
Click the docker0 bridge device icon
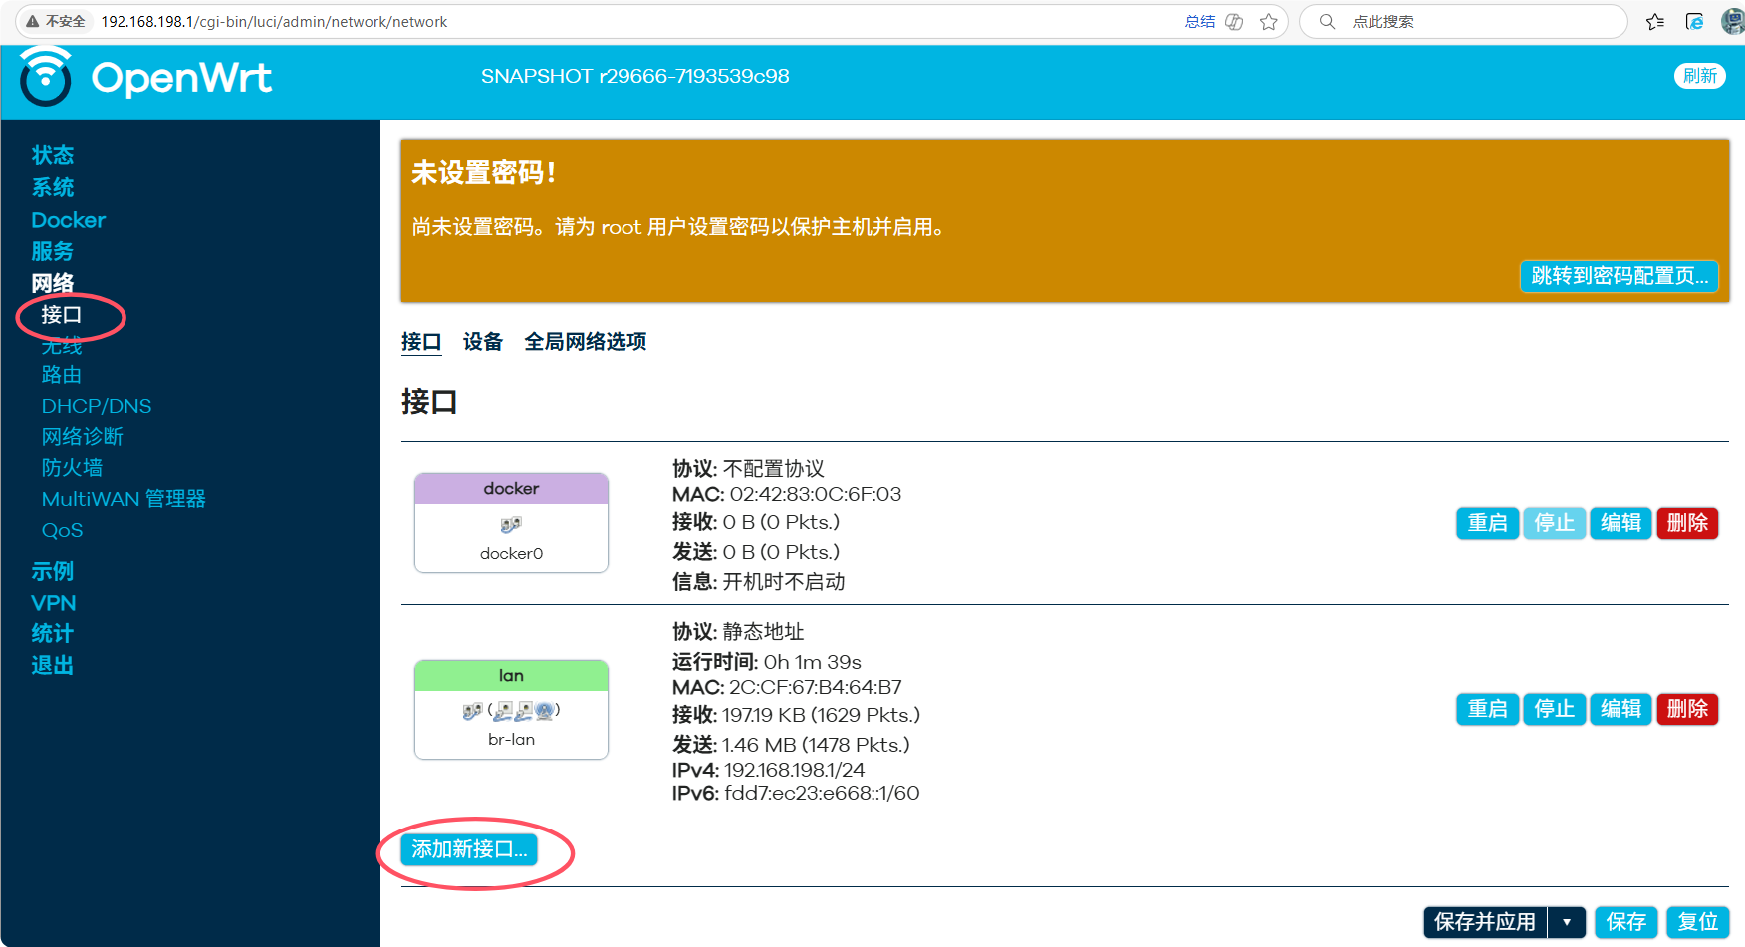pos(511,524)
